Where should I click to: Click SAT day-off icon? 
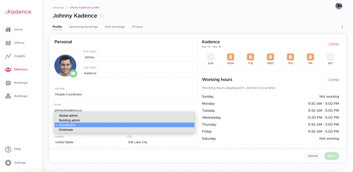tap(330, 57)
